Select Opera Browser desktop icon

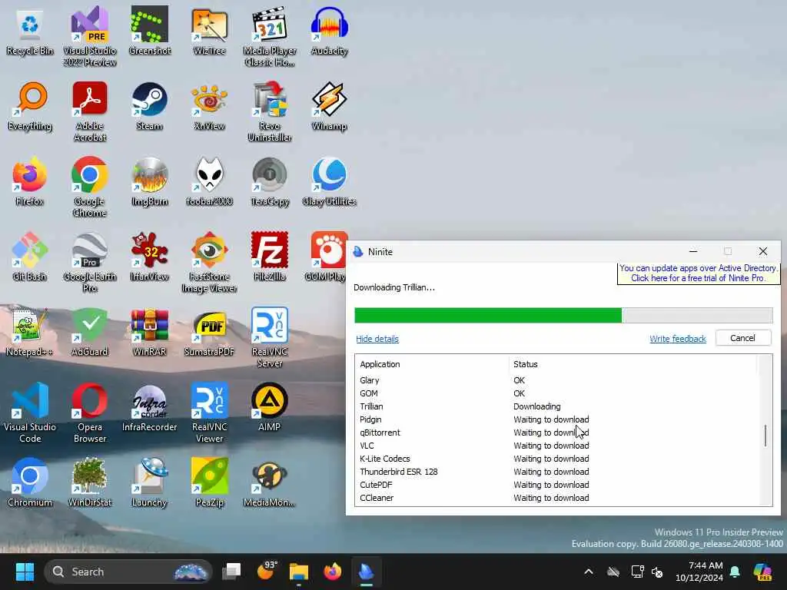(89, 413)
